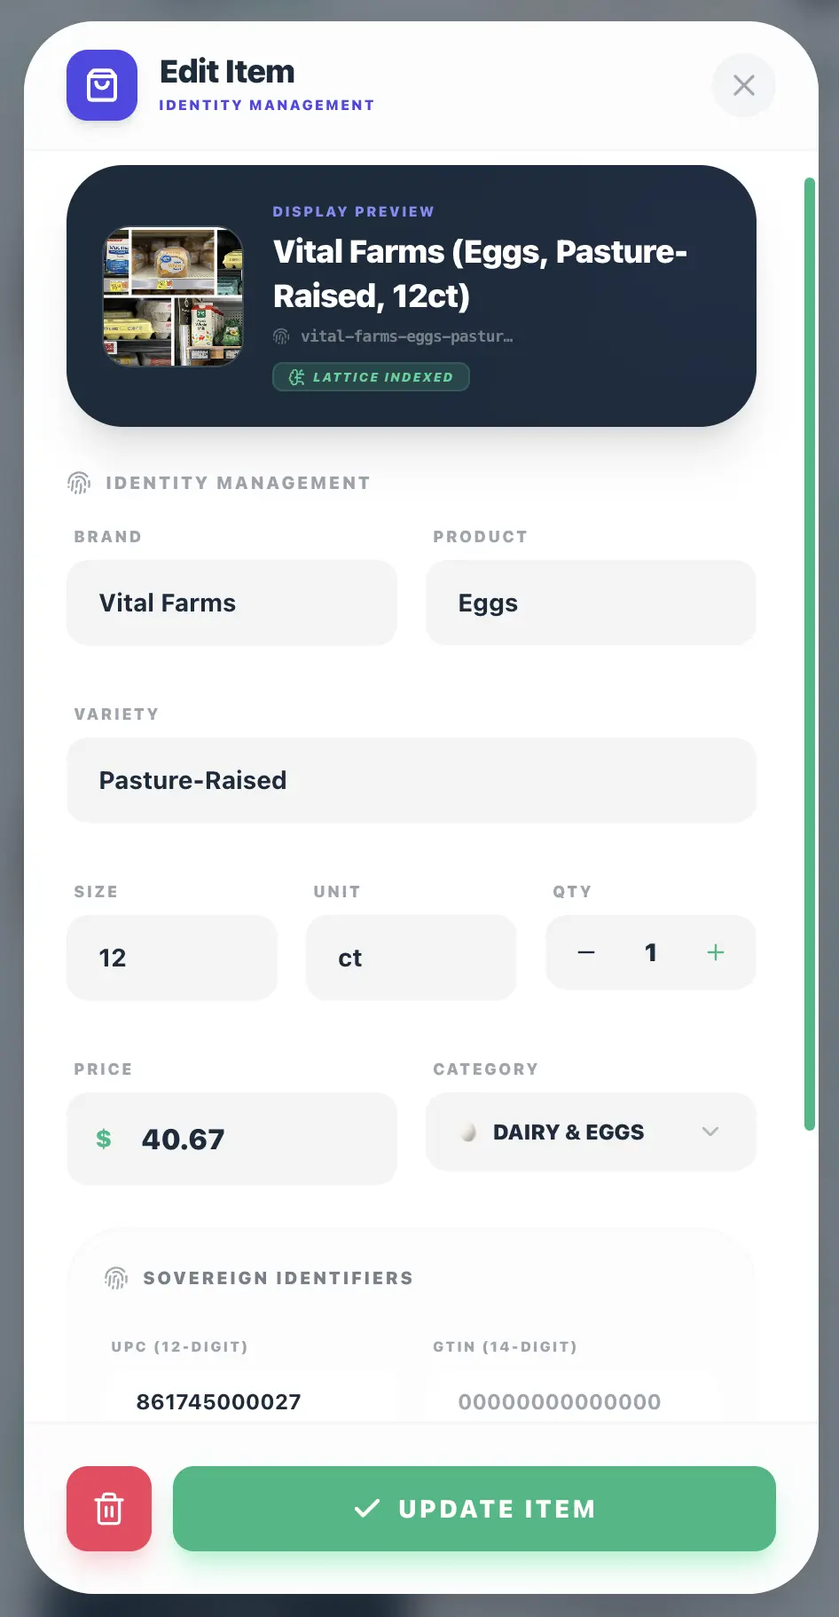
Task: Close the Edit Item dialog
Action: tap(744, 85)
